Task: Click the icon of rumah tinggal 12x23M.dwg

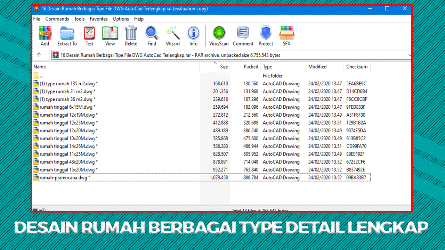Action: [36, 123]
